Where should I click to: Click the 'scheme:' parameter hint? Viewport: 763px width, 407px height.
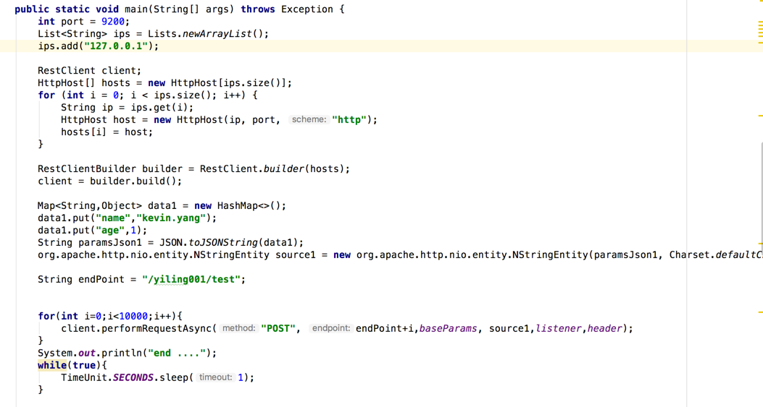coord(309,119)
